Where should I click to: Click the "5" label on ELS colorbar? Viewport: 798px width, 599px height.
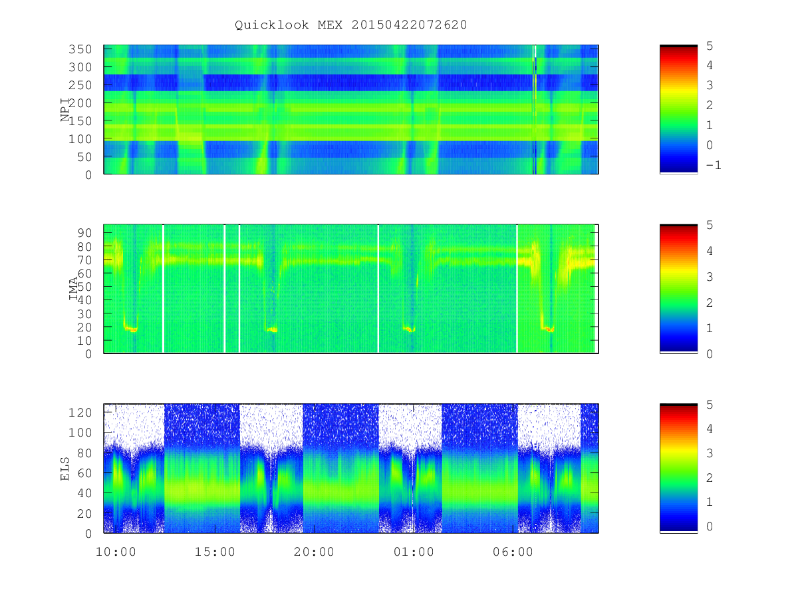coord(709,404)
